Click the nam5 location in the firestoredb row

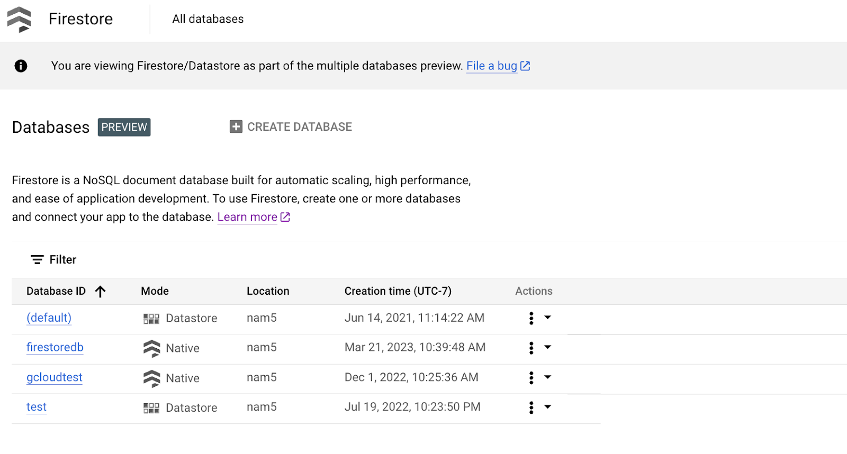(x=262, y=347)
